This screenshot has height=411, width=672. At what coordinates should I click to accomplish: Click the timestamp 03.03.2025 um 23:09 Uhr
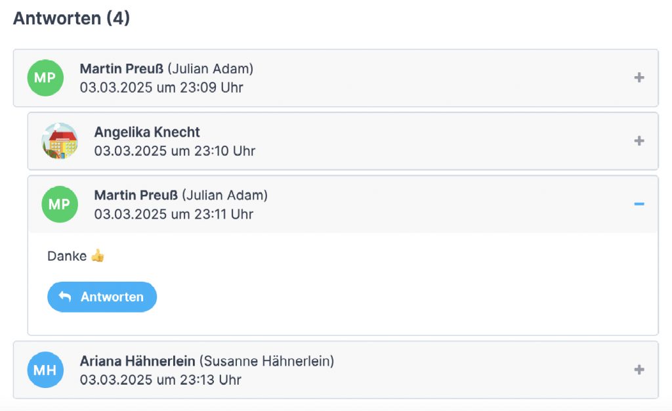pyautogui.click(x=161, y=87)
